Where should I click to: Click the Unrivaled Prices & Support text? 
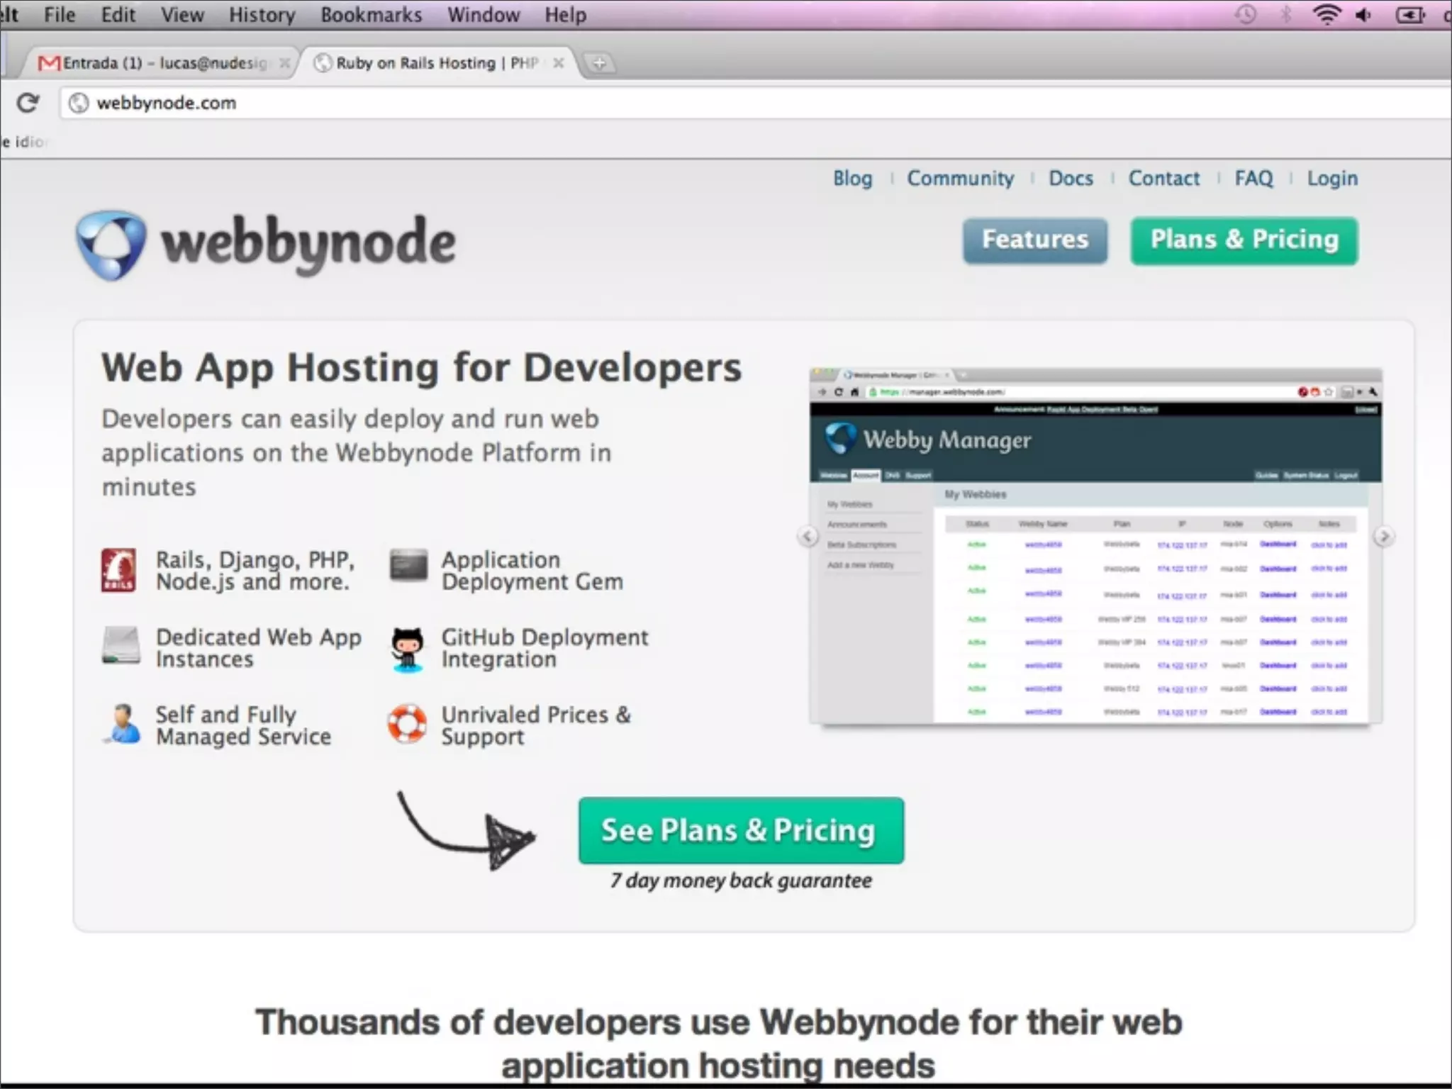click(x=536, y=725)
